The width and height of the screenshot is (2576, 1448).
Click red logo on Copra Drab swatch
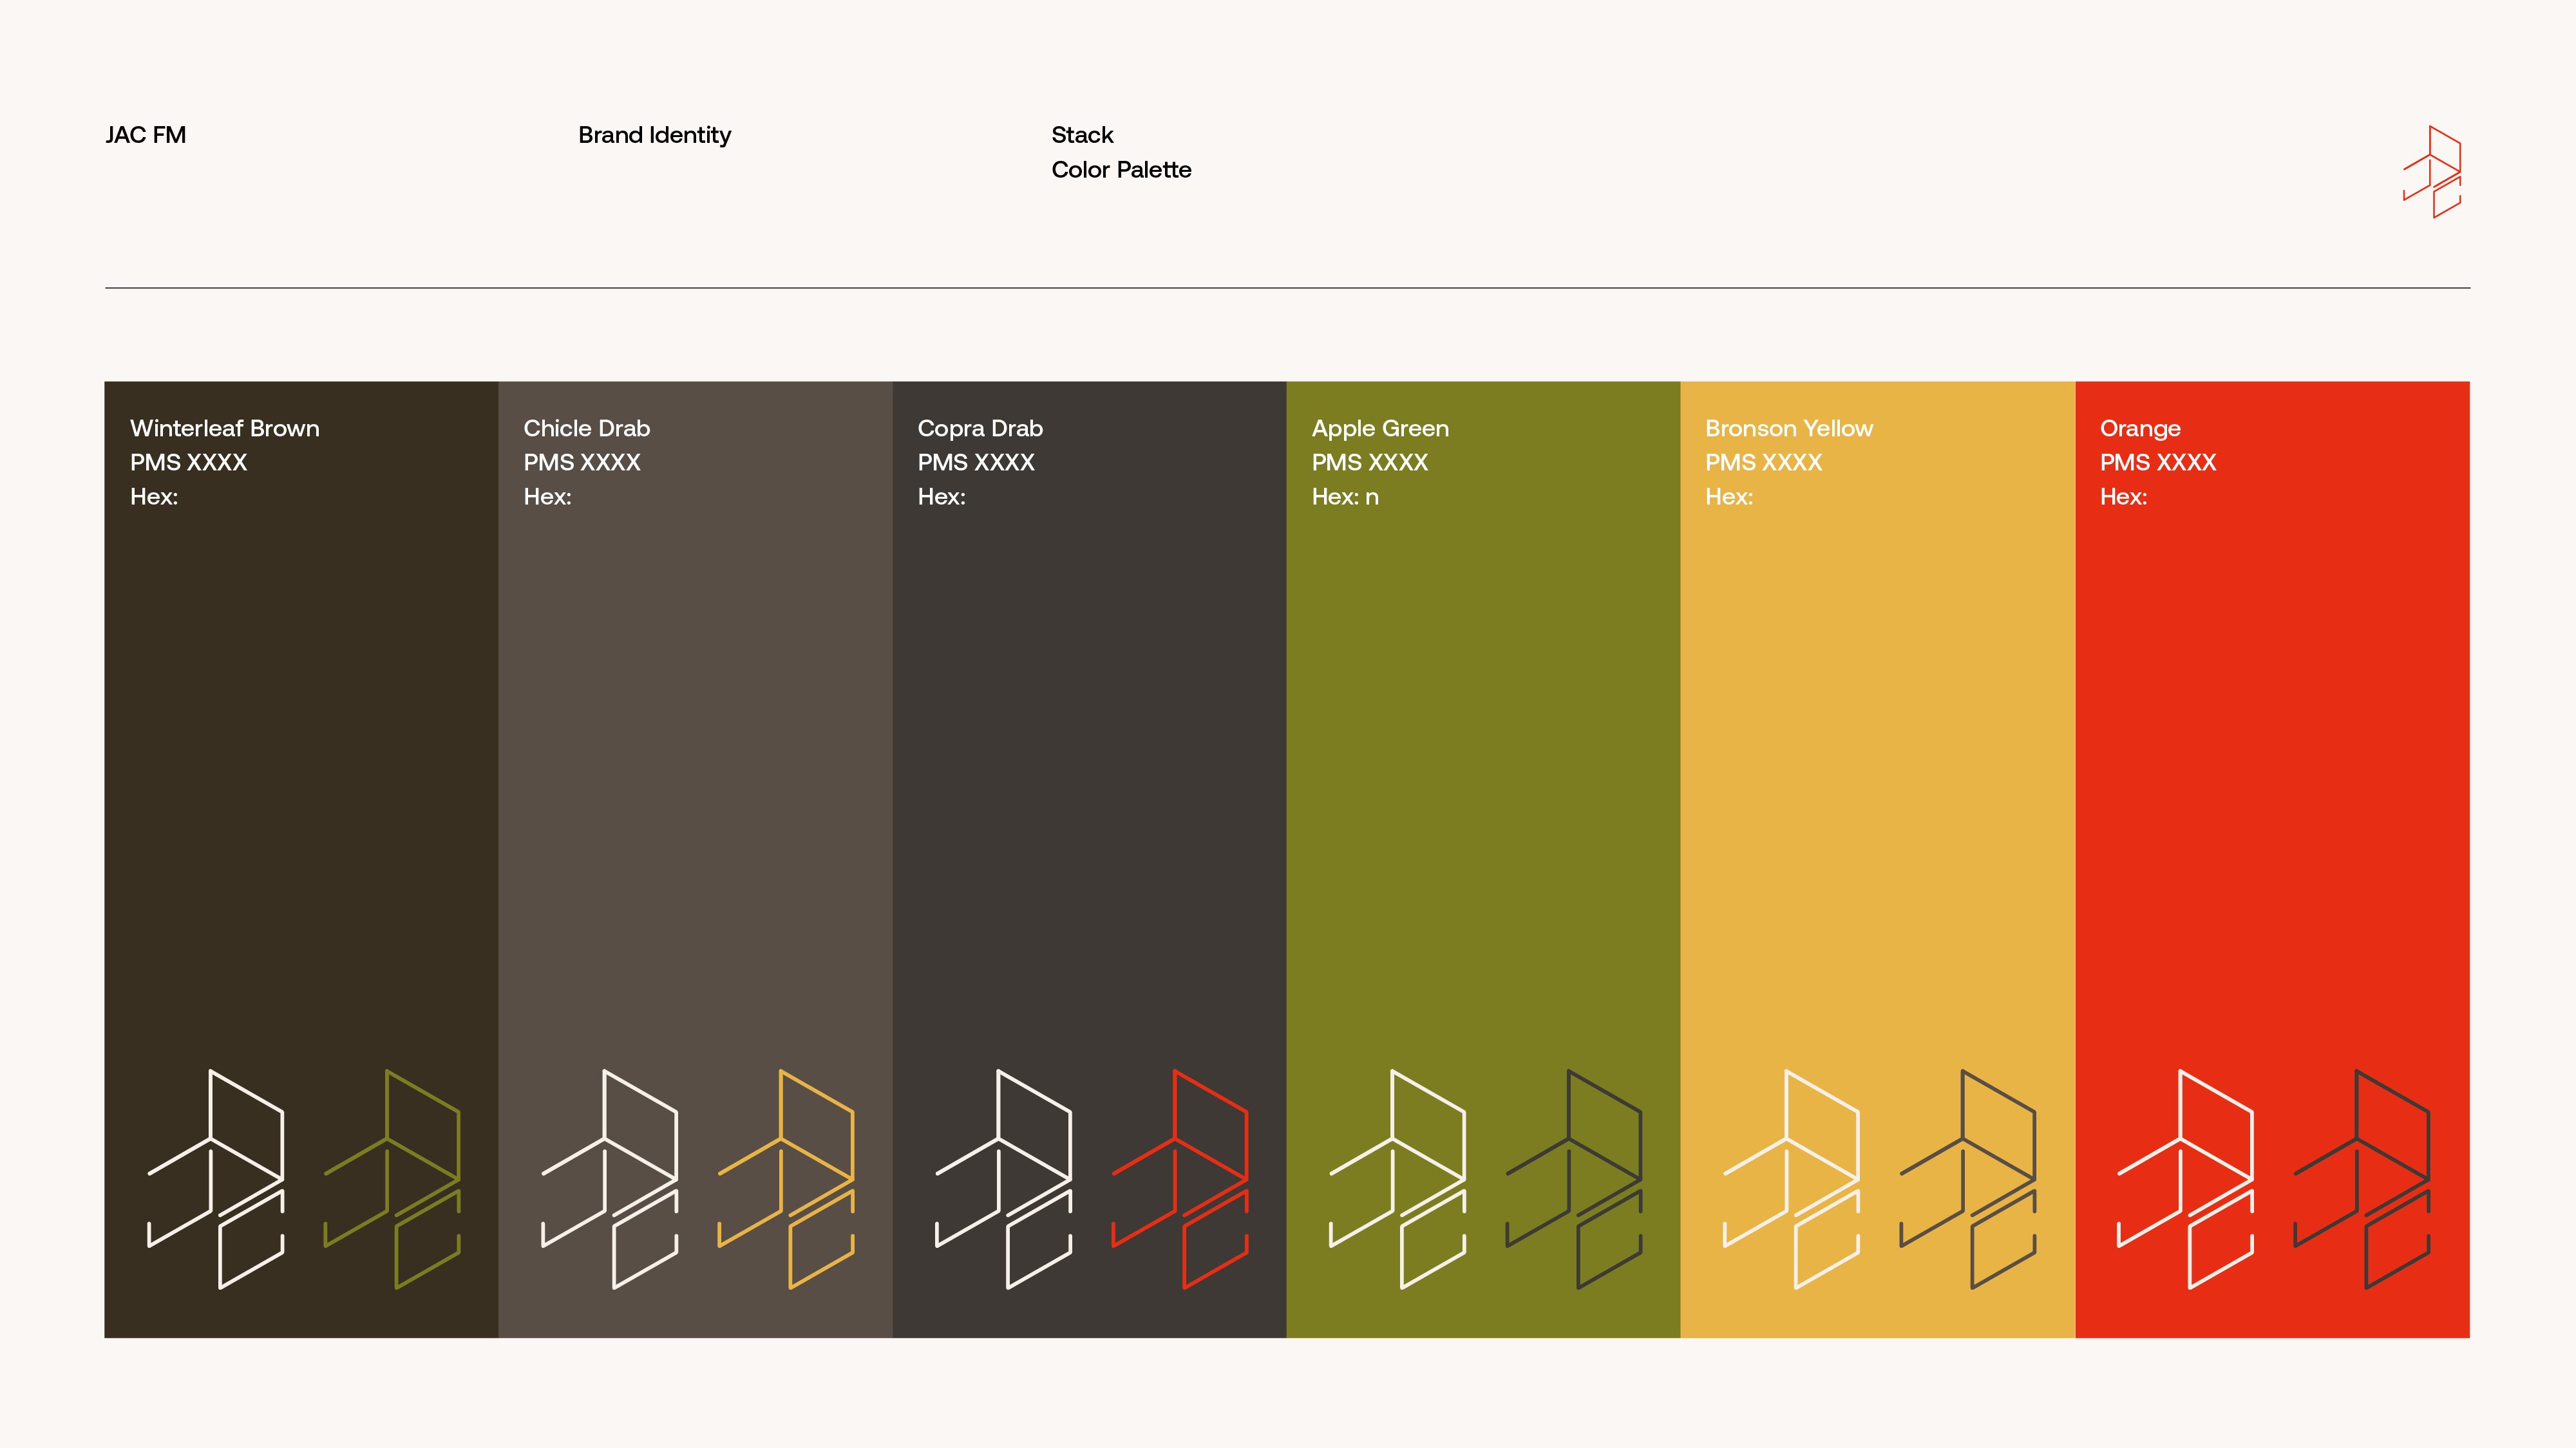(1180, 1179)
